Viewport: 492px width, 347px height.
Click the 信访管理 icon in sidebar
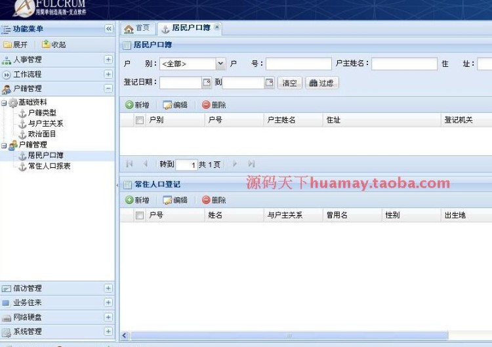click(7, 289)
